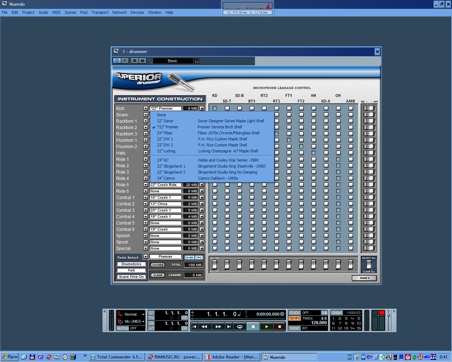
Task: Click the Read automation R button
Action: 135,61
